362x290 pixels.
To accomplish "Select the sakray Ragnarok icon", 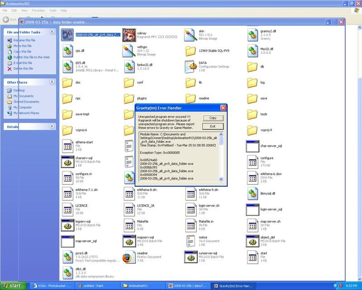I will (x=129, y=34).
